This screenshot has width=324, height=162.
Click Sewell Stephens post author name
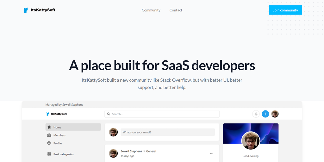coord(131,151)
